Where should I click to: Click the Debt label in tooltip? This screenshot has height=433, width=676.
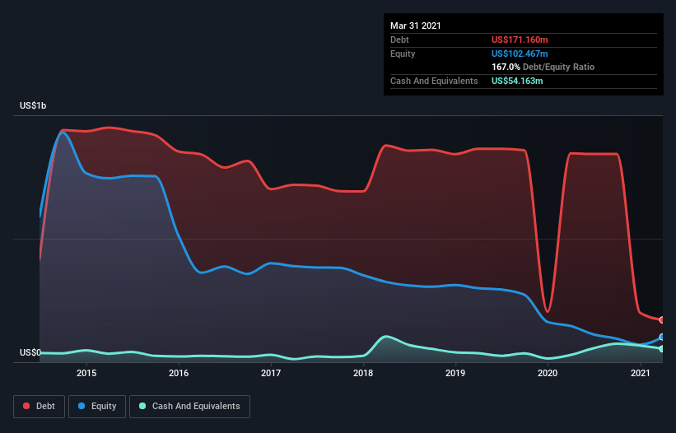[399, 40]
